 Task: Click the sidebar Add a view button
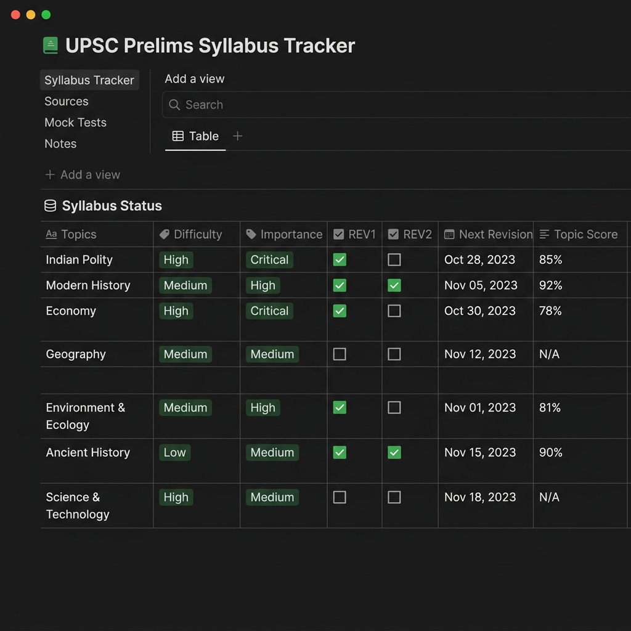(83, 174)
